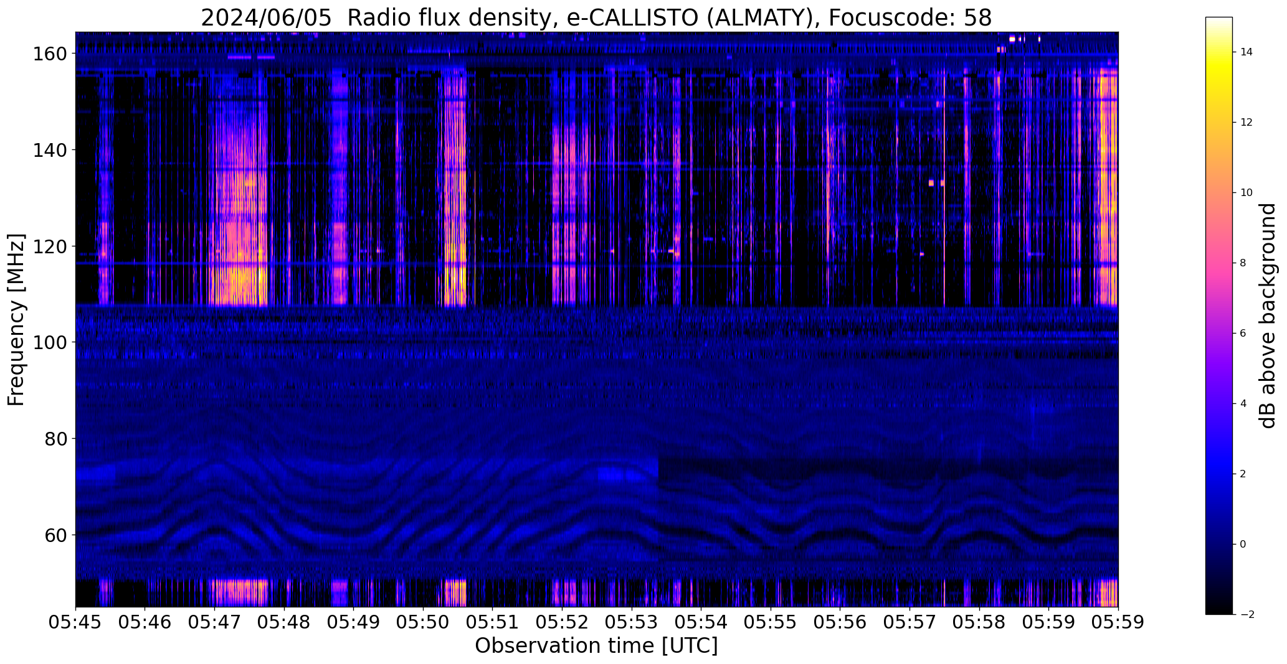Screen dimensions: 1287x664
Task: Click the blue region of the colorbar near 2 dB
Action: coord(1218,474)
